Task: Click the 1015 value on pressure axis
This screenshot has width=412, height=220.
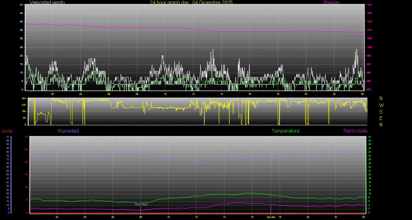Action: click(x=369, y=22)
